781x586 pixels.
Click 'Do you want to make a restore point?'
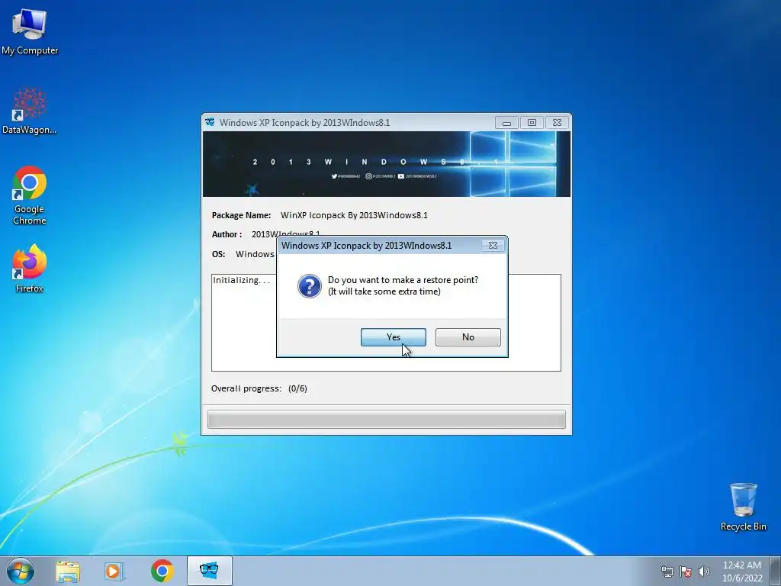[403, 280]
